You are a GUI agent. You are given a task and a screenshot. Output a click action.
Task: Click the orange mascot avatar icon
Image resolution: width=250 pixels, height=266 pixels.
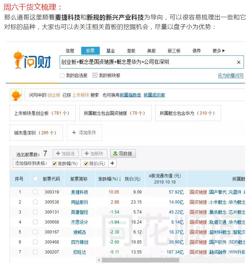pyautogui.click(x=16, y=95)
